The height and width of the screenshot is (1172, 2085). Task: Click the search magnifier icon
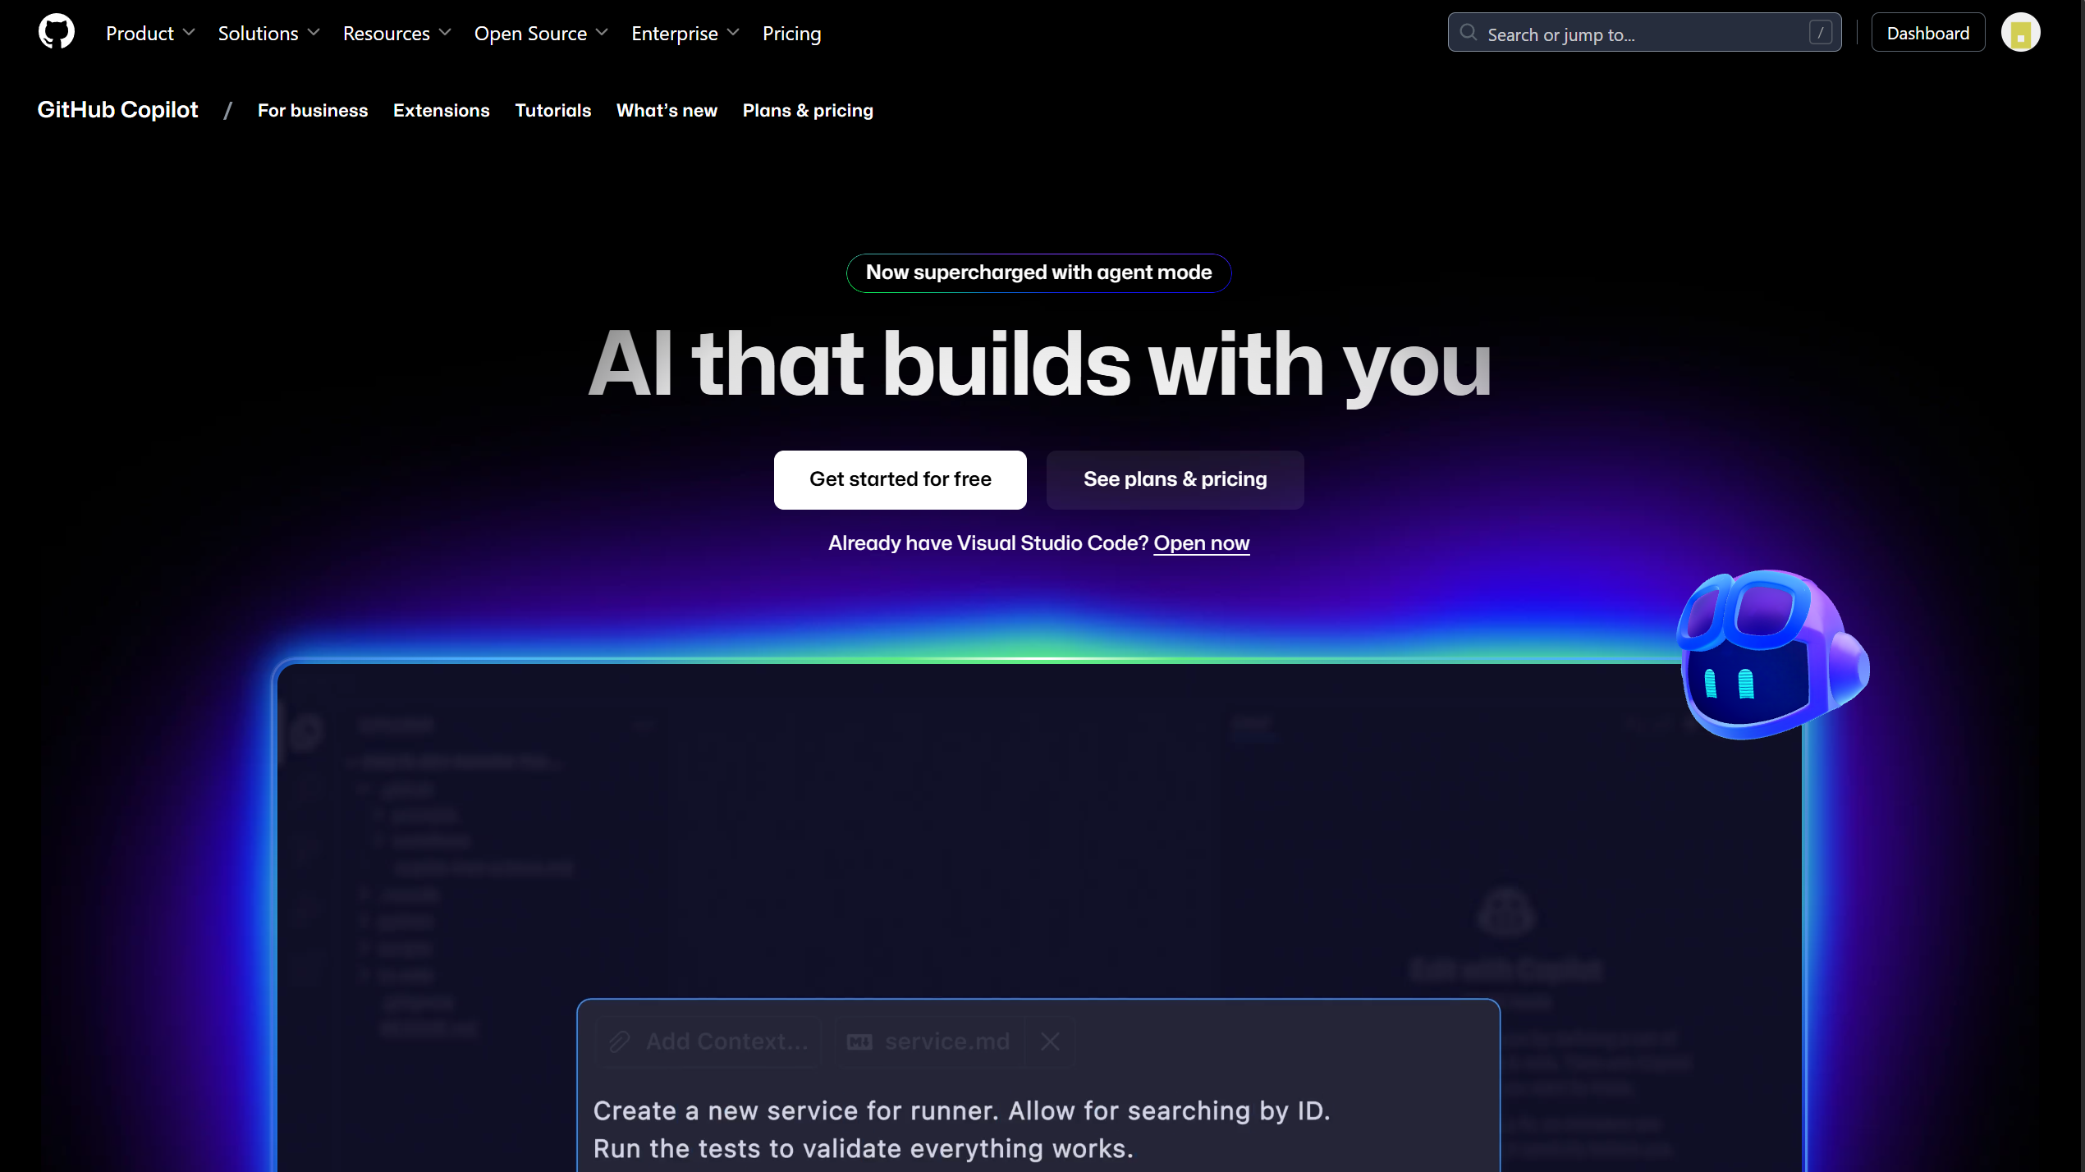[1469, 33]
